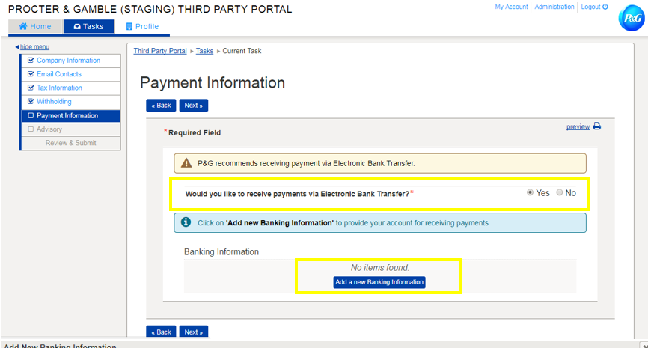Viewport: 648px width, 348px height.
Task: Open Withholding in side menu
Action: click(x=71, y=101)
